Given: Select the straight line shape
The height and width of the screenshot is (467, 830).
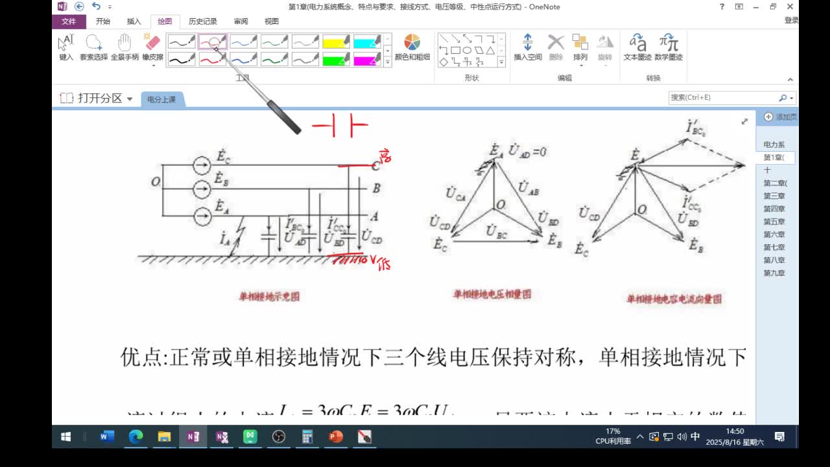Looking at the screenshot, I should coord(444,39).
